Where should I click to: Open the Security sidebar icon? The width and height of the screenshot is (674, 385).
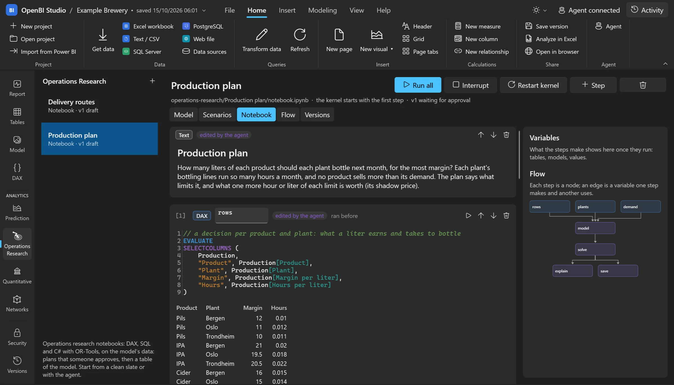tap(17, 337)
